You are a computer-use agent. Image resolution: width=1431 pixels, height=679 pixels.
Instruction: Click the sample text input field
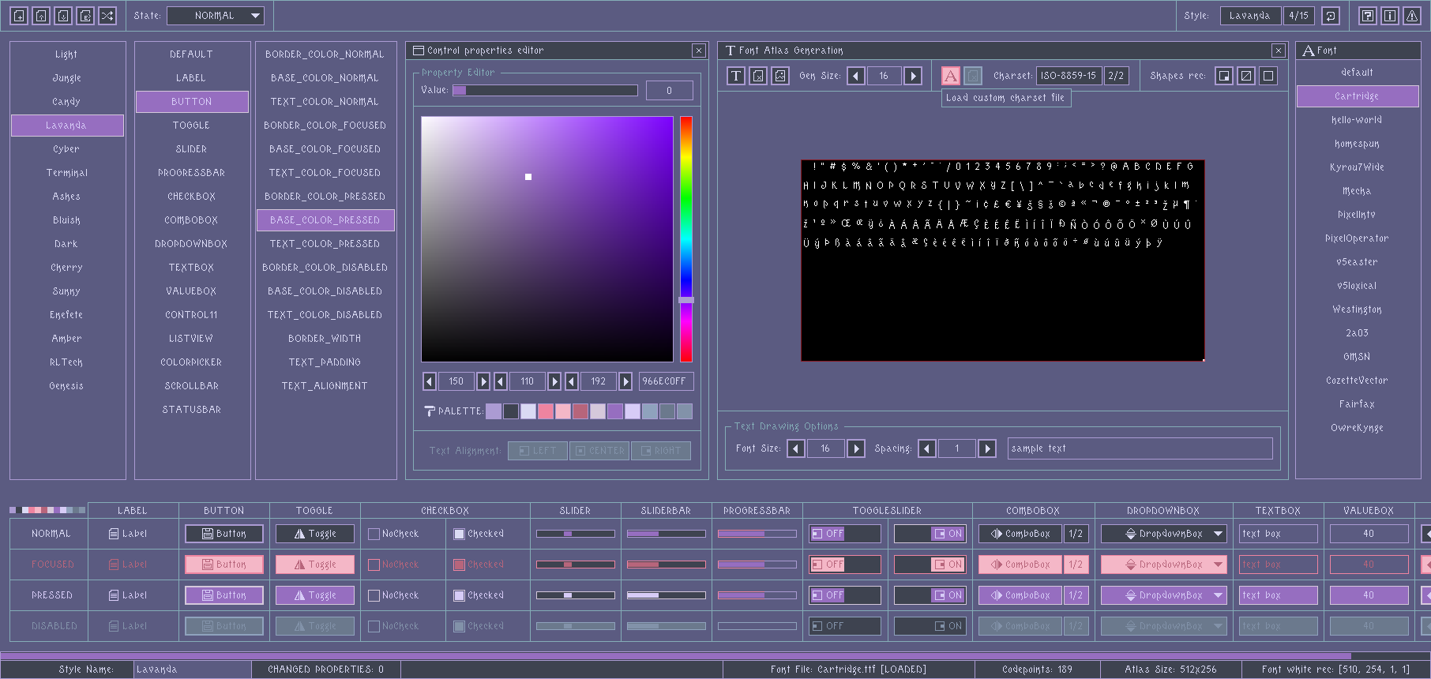pos(1140,448)
